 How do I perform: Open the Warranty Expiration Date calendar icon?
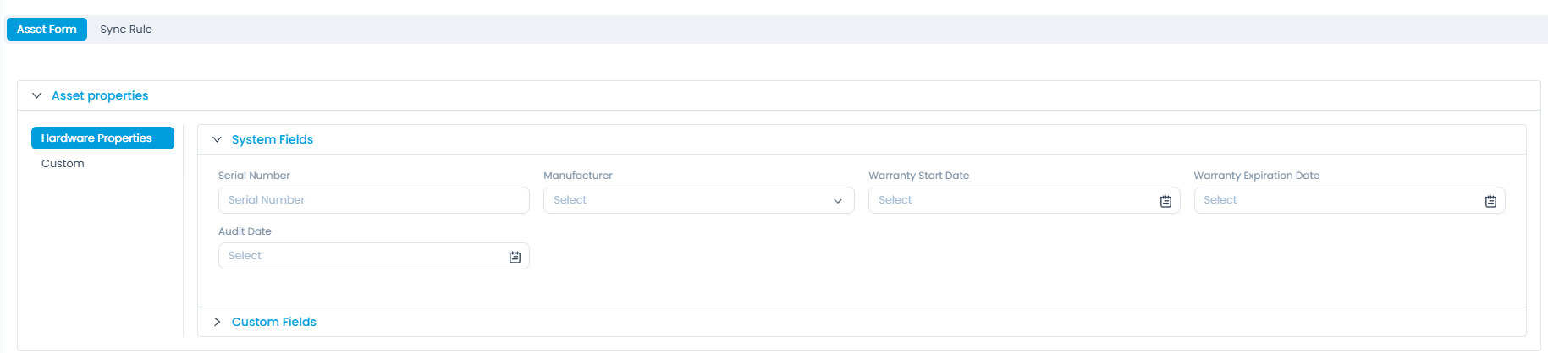click(x=1490, y=201)
